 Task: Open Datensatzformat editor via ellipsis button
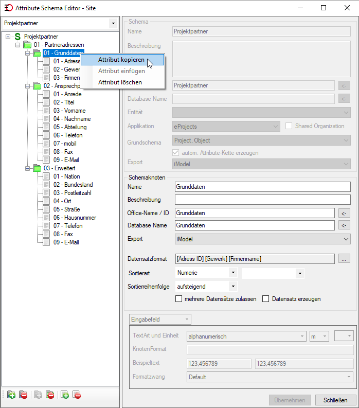point(344,259)
